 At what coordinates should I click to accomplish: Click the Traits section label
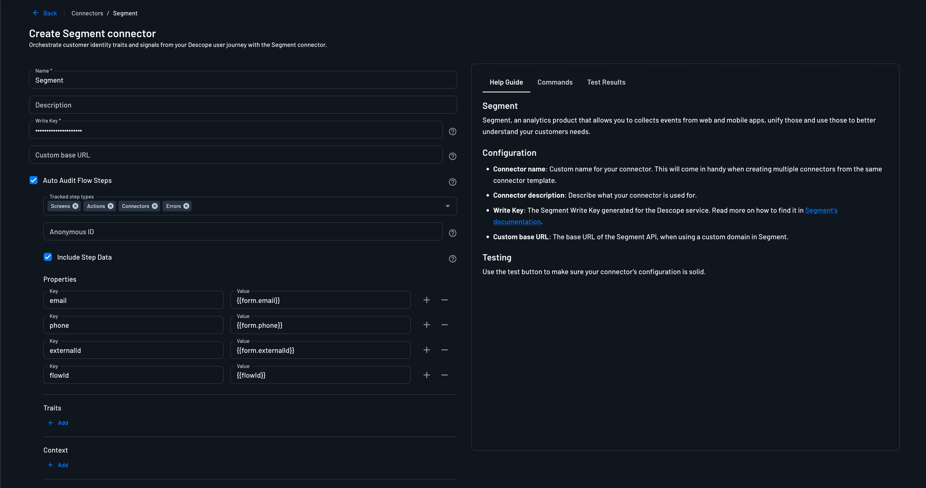pyautogui.click(x=52, y=408)
